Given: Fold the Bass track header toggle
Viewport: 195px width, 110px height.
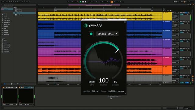Looking at the screenshot, I should (163, 67).
